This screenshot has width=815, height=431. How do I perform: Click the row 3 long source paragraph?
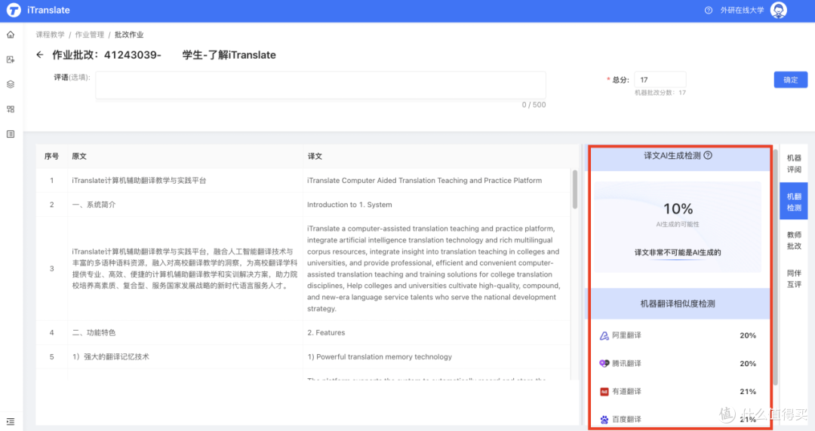[x=185, y=268]
